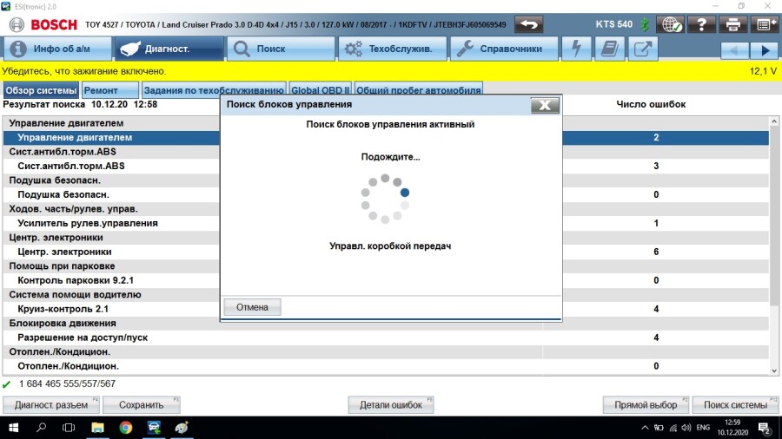Go to previous step with left arrow
Viewport: 782px width, 439px height.
734,49
